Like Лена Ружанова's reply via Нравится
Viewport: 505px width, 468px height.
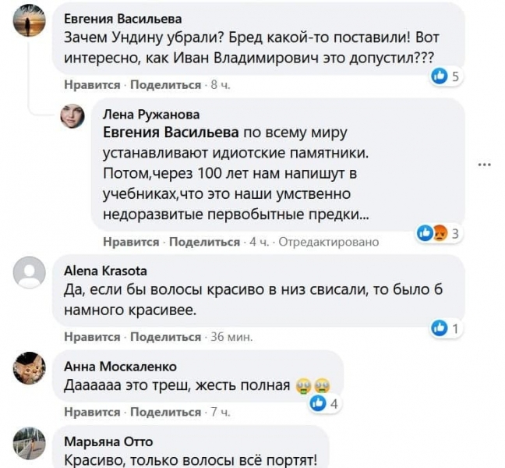click(130, 242)
